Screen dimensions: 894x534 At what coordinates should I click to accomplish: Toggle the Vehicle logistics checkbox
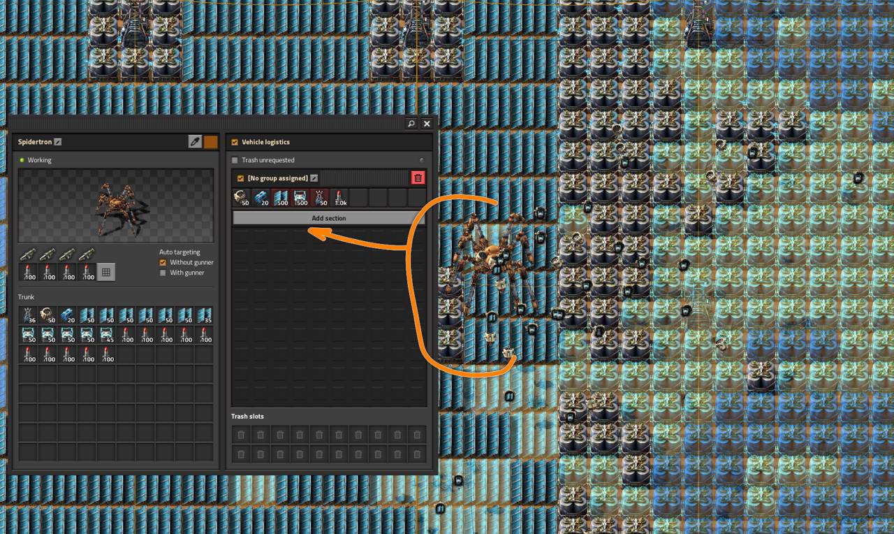click(235, 142)
